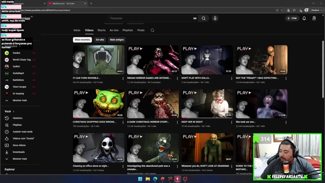Open notifications bell
Screen dimensions: 325x183
tap(304, 18)
